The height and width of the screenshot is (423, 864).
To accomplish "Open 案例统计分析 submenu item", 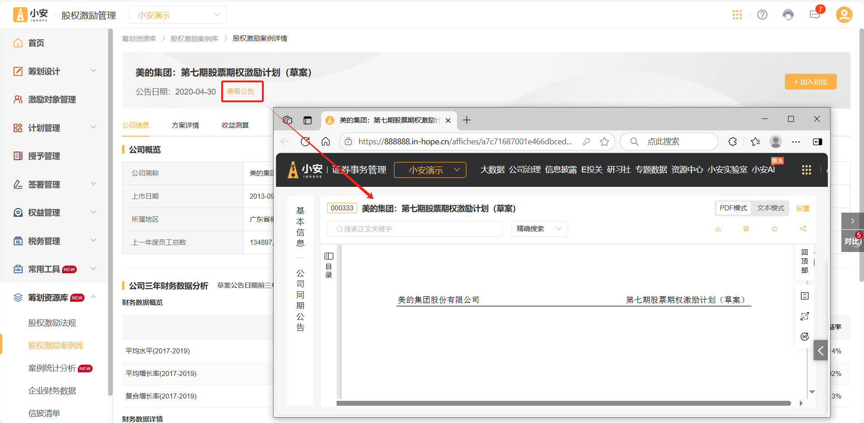I will coord(52,368).
